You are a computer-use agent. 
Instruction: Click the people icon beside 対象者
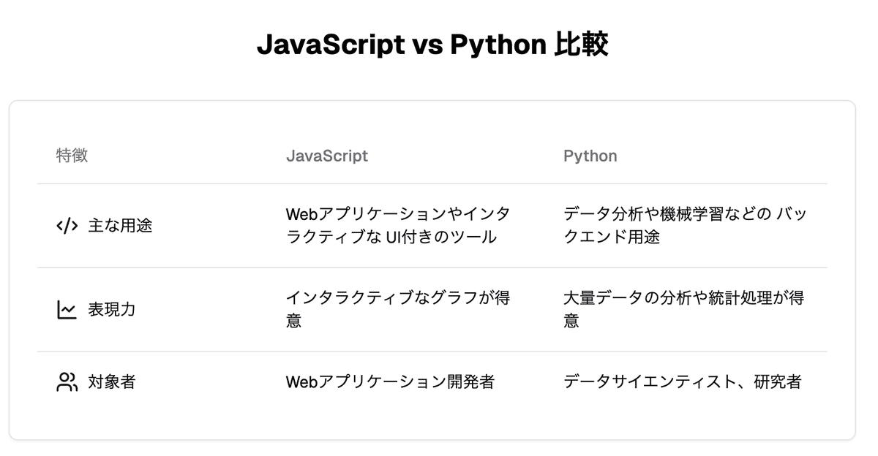67,381
